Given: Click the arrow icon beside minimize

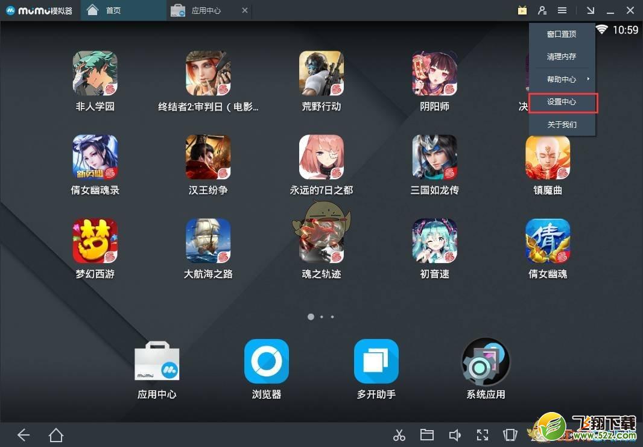Looking at the screenshot, I should click(591, 10).
